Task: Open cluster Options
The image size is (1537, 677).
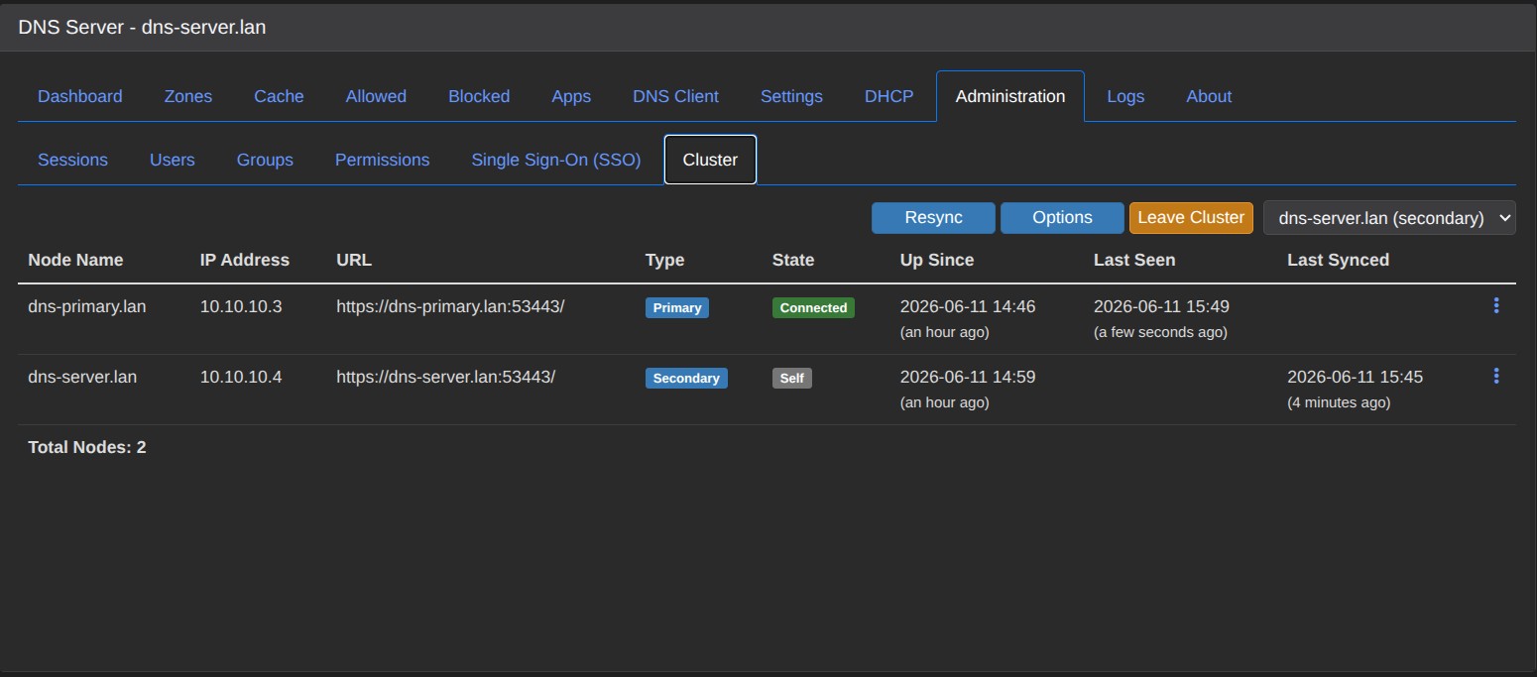Action: point(1062,218)
